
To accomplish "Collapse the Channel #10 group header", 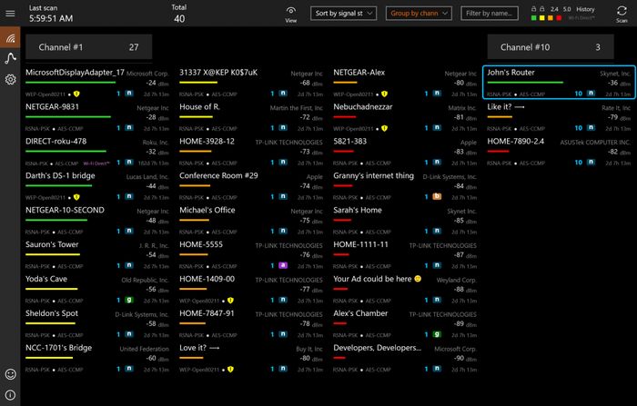I will point(550,46).
